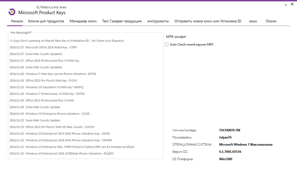This screenshot has width=297, height=173.
Task: Click the Microsoft Windows 7 Максимальная value
Action: 246,144
